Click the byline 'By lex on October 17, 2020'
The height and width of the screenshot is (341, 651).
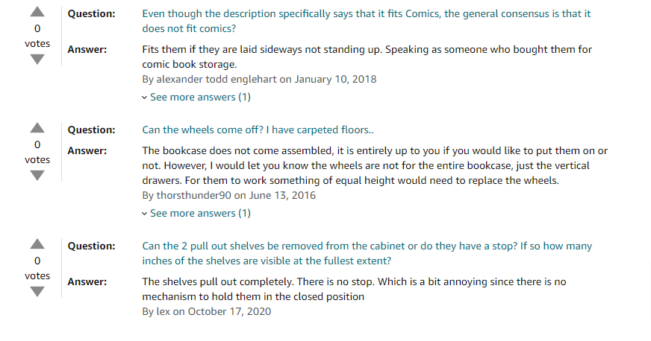(x=206, y=312)
